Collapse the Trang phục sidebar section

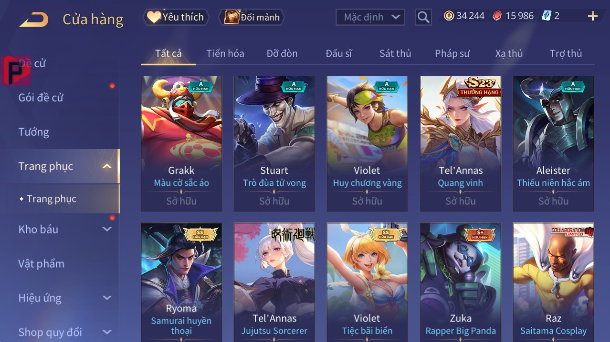tap(107, 166)
